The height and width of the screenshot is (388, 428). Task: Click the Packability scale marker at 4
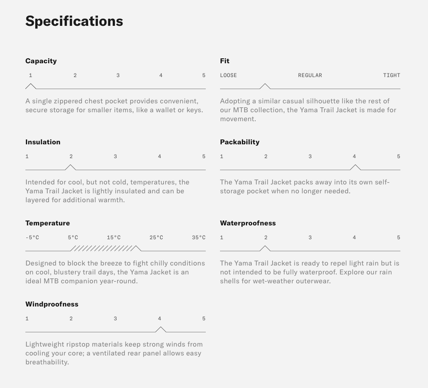coord(355,167)
